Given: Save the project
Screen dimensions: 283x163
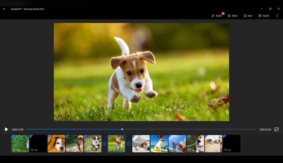Looking at the screenshot, I should 248,16.
